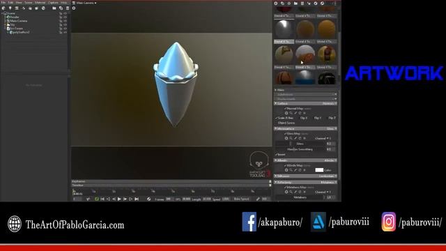This screenshot has width=446, height=251.
Task: Open the Gloss Map Channel dropdown
Action: (x=323, y=138)
